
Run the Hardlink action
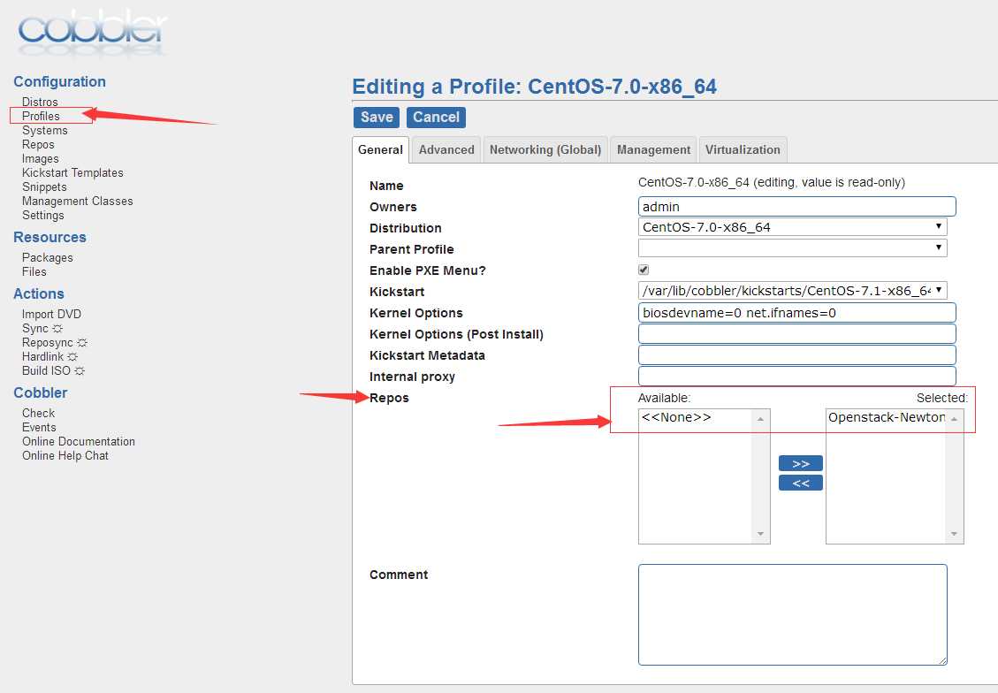pyautogui.click(x=42, y=356)
